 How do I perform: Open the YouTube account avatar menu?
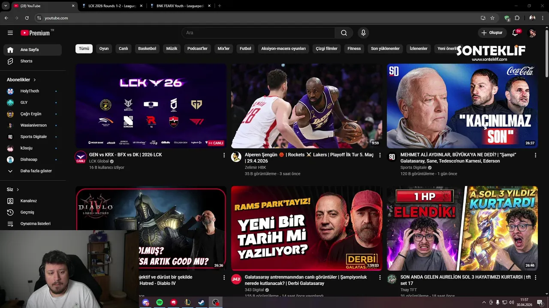(532, 33)
